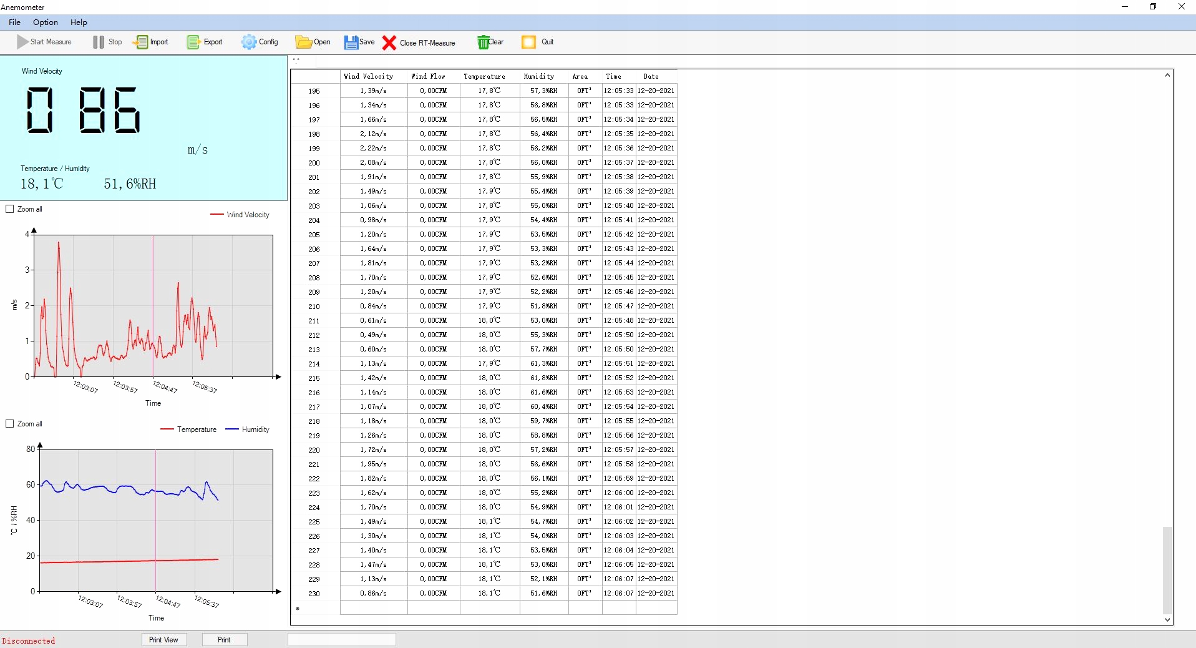This screenshot has height=648, width=1196.
Task: Click wind velocity cell 0,86m/s in row 230
Action: [x=374, y=594]
